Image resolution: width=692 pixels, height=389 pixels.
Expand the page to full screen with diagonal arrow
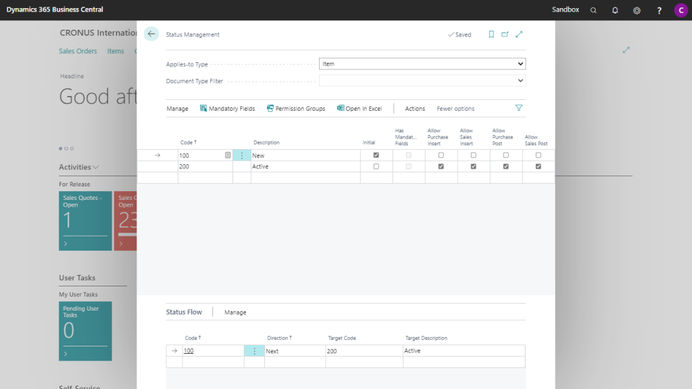click(519, 34)
